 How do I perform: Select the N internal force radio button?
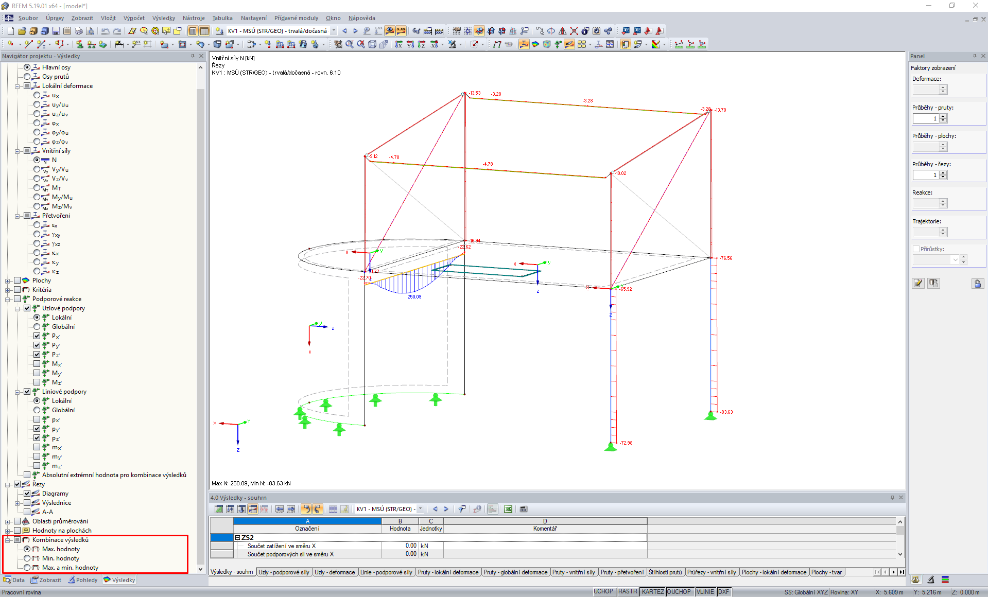37,160
